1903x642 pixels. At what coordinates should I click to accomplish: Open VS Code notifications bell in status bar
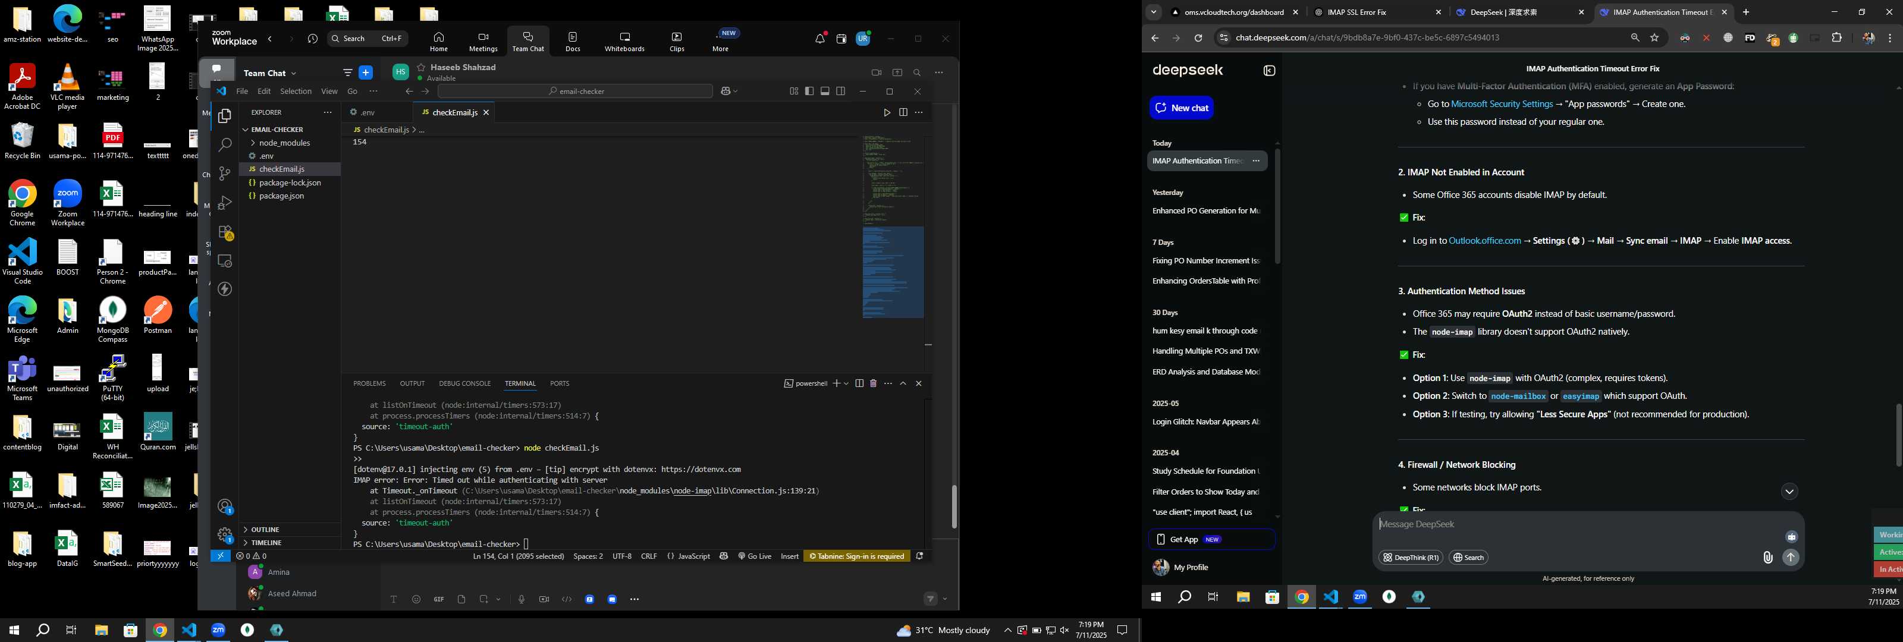point(920,556)
